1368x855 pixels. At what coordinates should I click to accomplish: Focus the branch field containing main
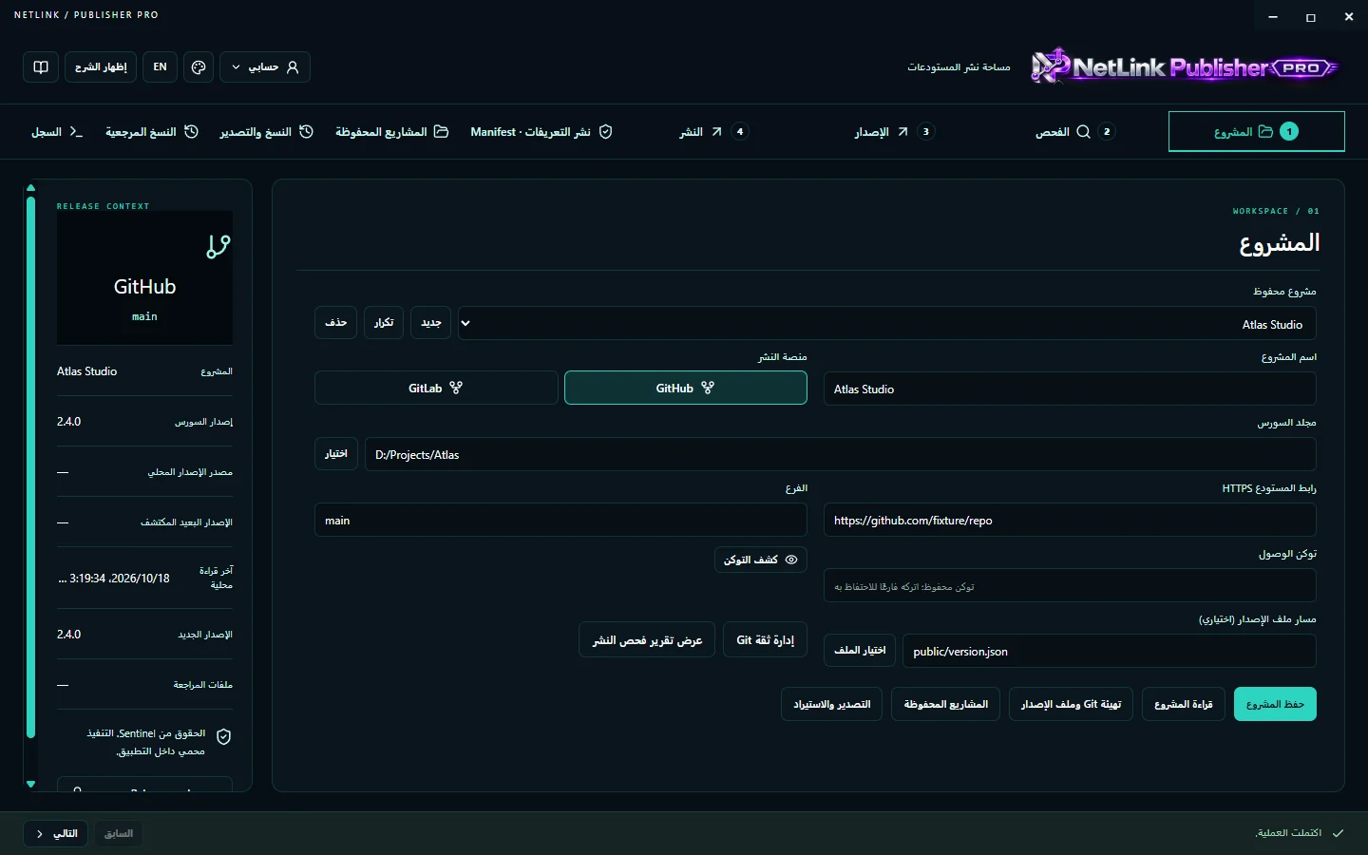coord(560,520)
